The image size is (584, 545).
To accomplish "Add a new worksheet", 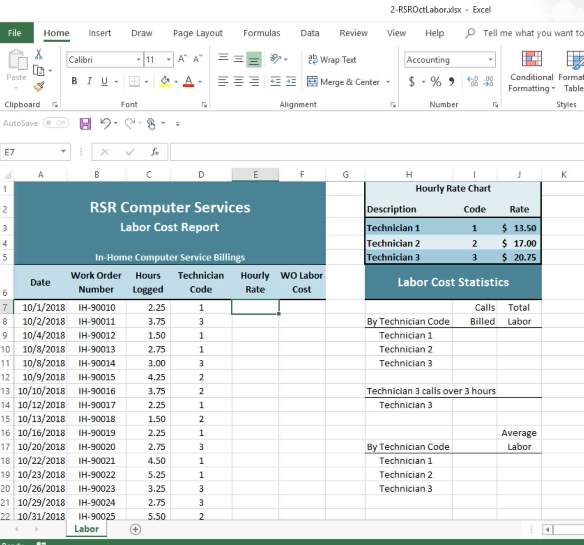I will pos(136,529).
